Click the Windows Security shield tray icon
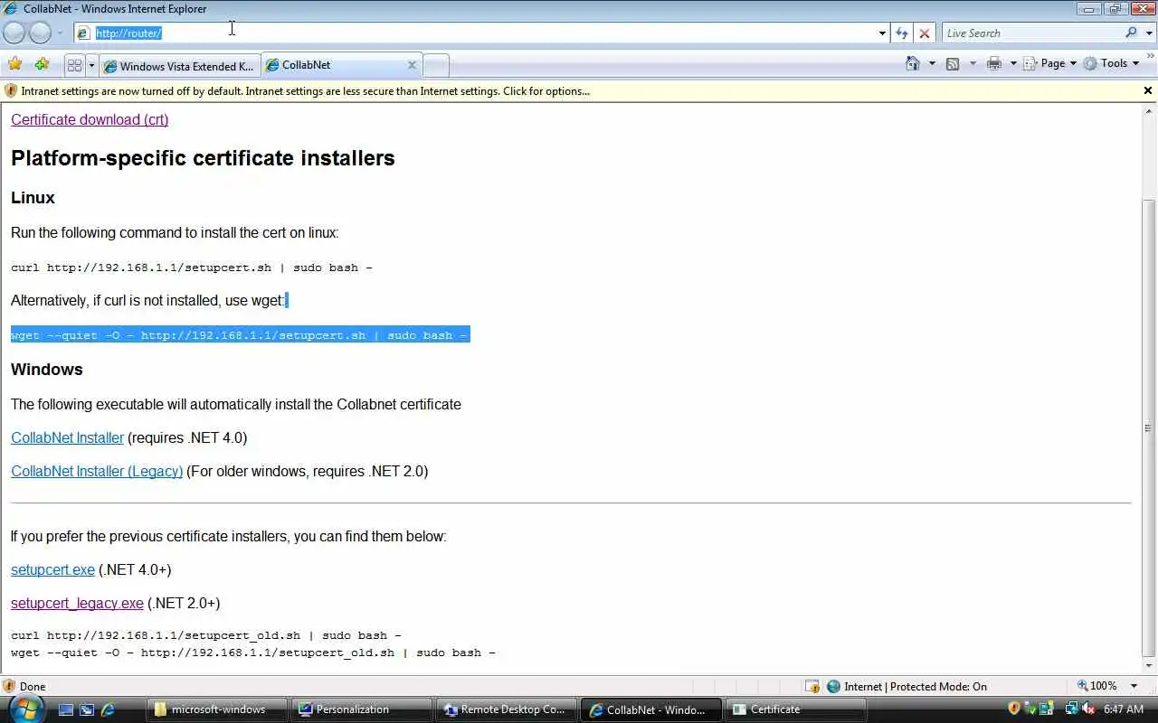 [1014, 709]
